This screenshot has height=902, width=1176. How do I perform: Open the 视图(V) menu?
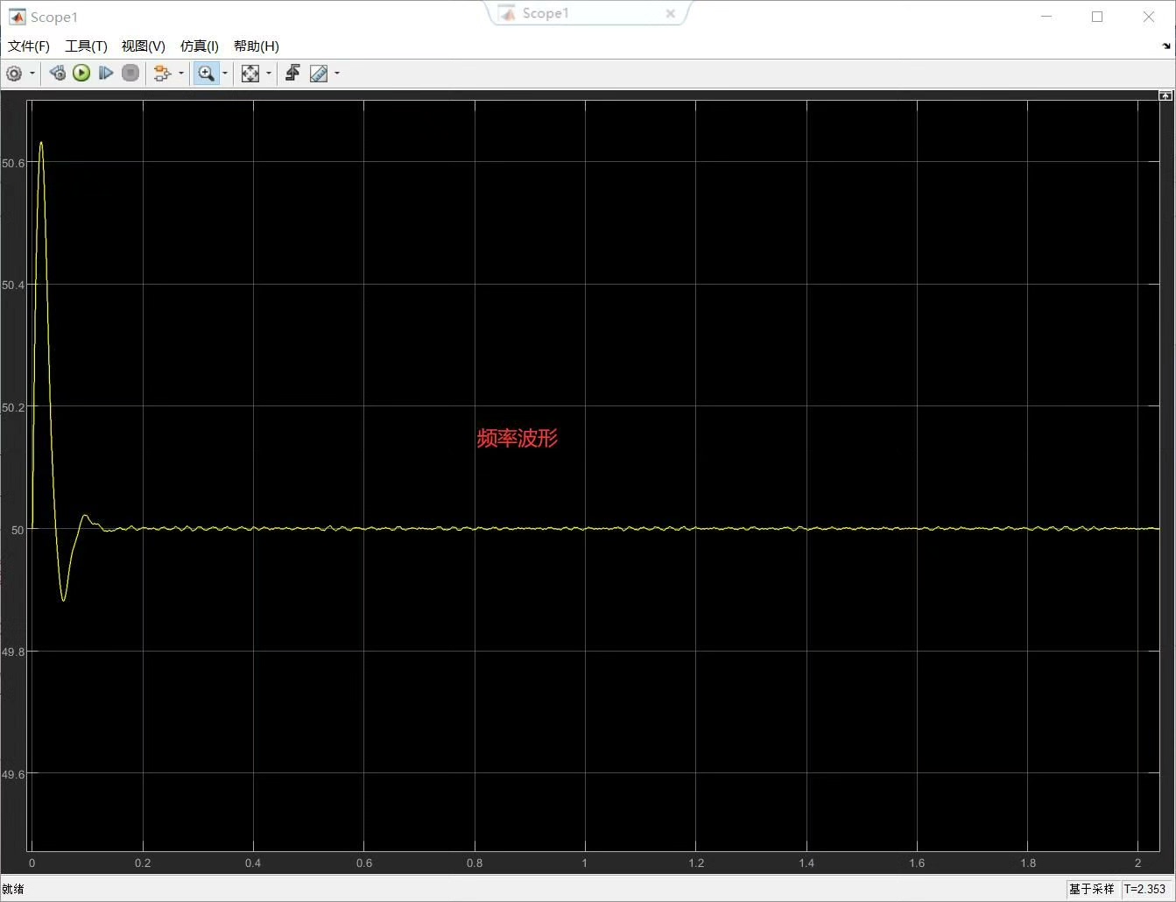[143, 46]
